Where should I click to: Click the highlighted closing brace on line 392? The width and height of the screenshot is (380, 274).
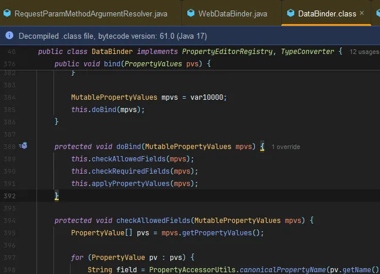[56, 196]
